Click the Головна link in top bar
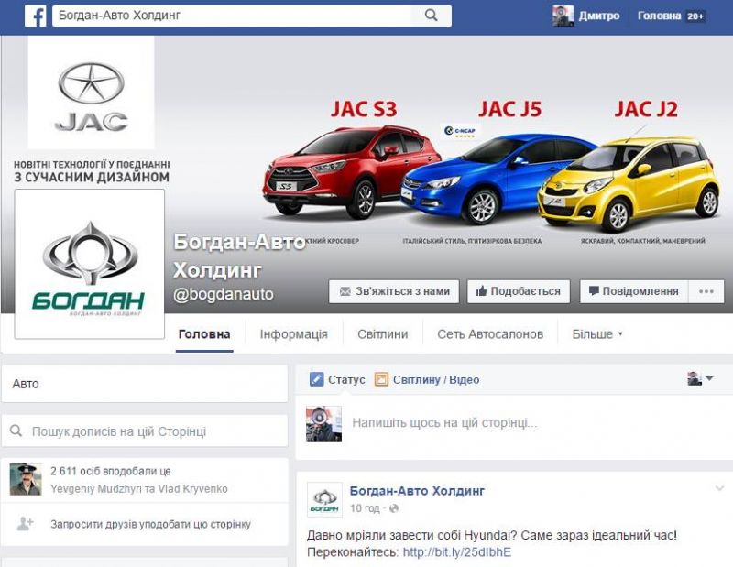 [659, 16]
